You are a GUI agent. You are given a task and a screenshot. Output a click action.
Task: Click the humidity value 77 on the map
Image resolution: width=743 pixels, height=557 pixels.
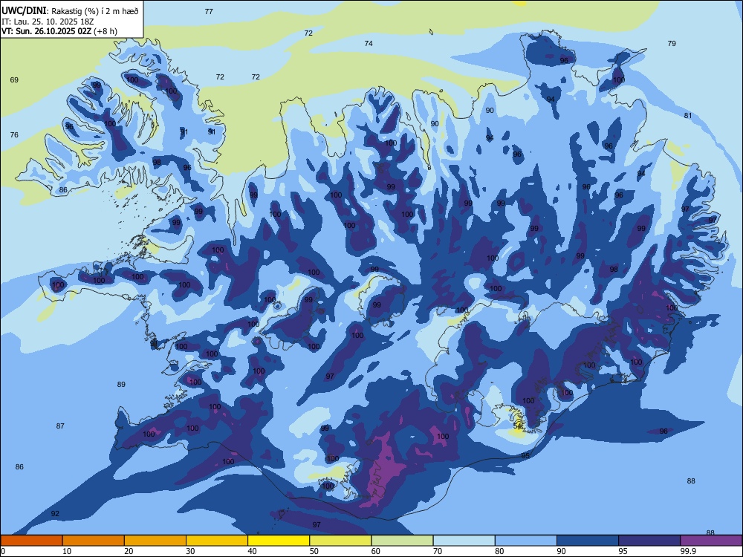(209, 11)
